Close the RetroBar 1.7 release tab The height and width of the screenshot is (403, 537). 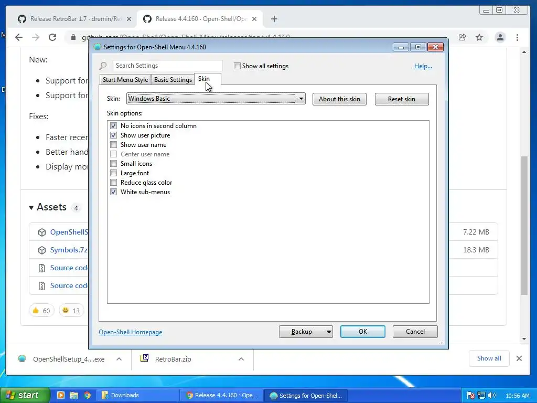click(129, 19)
